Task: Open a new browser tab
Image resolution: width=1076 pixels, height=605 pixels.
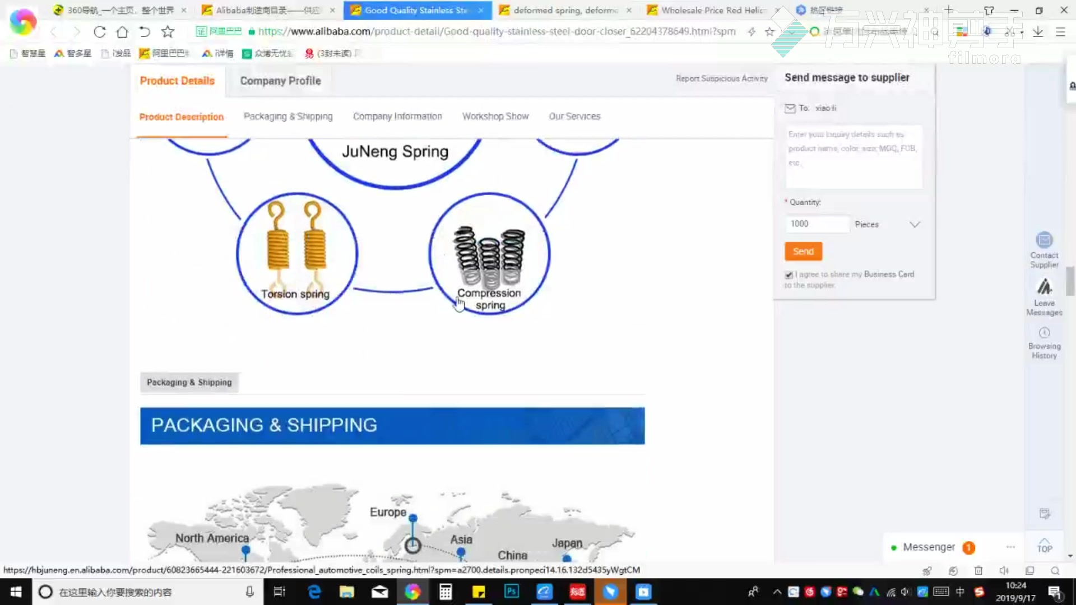Action: click(x=948, y=10)
